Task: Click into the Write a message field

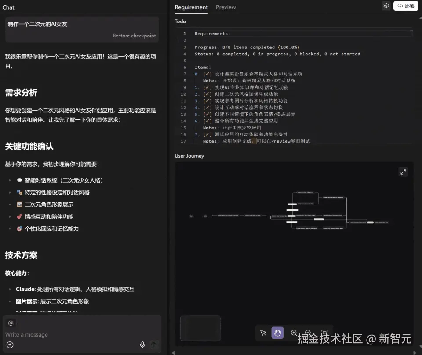Action: [x=53, y=334]
